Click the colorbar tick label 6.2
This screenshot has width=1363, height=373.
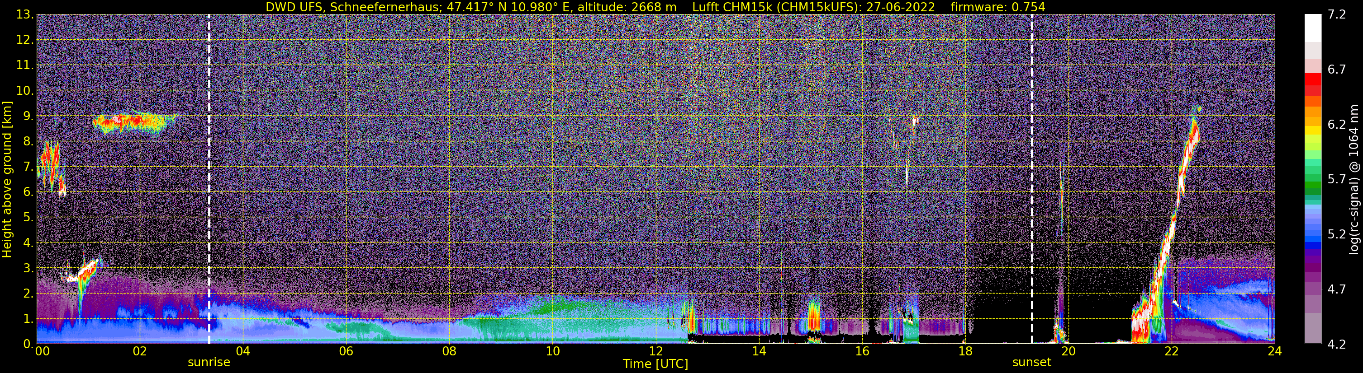[1337, 125]
